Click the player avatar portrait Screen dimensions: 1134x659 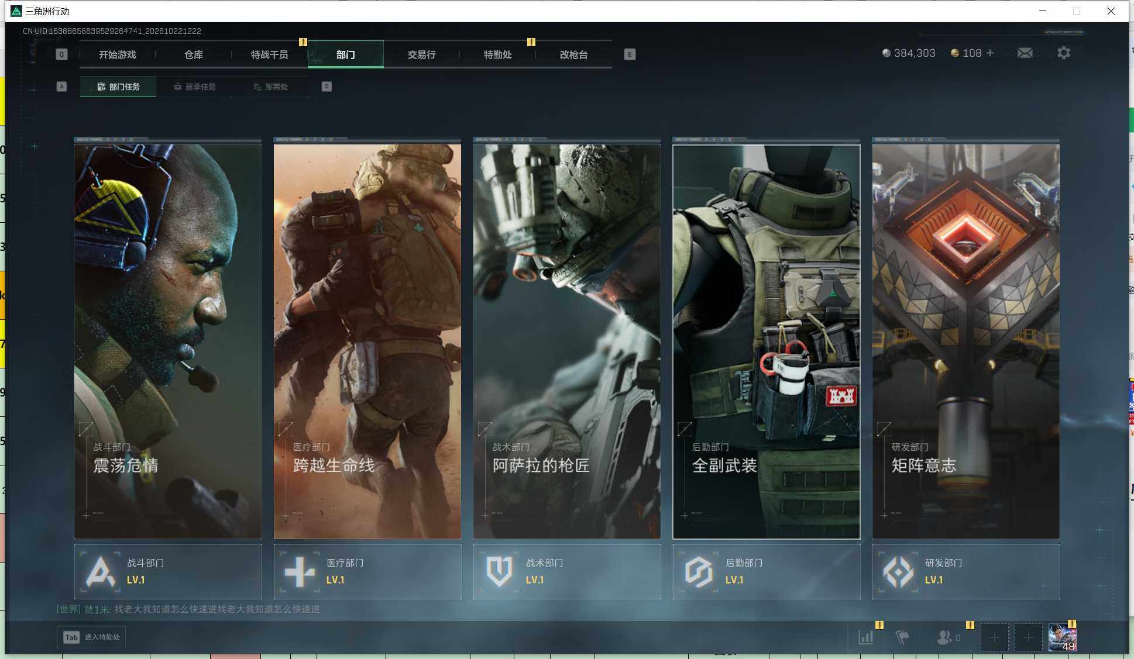1063,637
